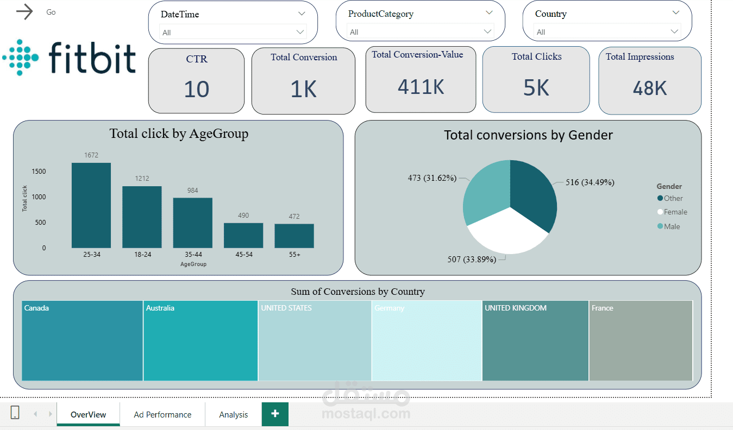This screenshot has width=733, height=430.
Task: Select the 25-34 age group bar
Action: [91, 205]
